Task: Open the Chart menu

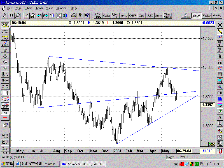Action: [x=29, y=8]
